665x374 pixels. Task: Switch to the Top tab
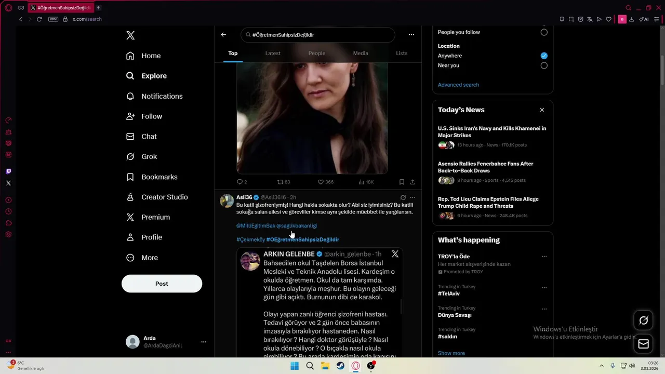tap(233, 53)
